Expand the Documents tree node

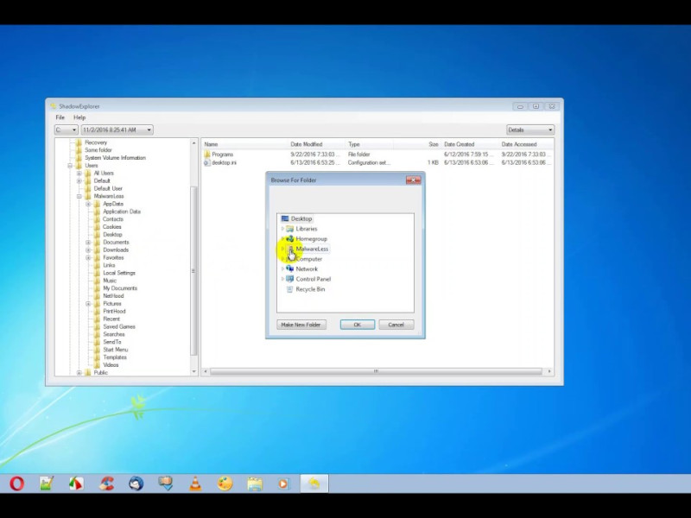tap(88, 243)
